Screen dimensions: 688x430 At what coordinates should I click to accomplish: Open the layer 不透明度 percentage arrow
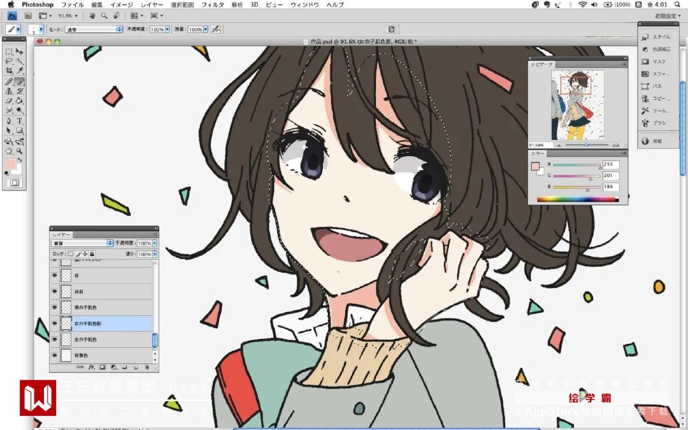154,243
